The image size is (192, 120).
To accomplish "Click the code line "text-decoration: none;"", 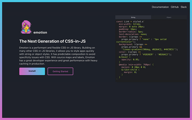I will [133, 34].
